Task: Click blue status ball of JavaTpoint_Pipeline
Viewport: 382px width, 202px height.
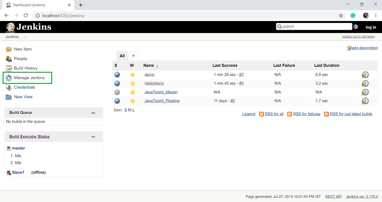Action: coord(117,101)
